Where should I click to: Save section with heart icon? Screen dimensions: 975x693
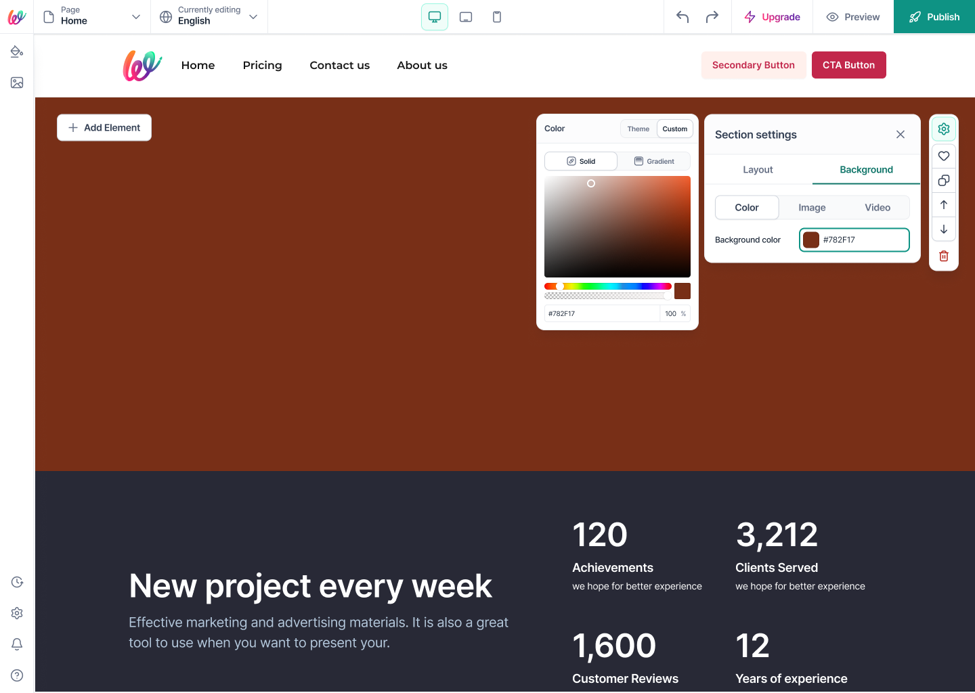click(944, 156)
